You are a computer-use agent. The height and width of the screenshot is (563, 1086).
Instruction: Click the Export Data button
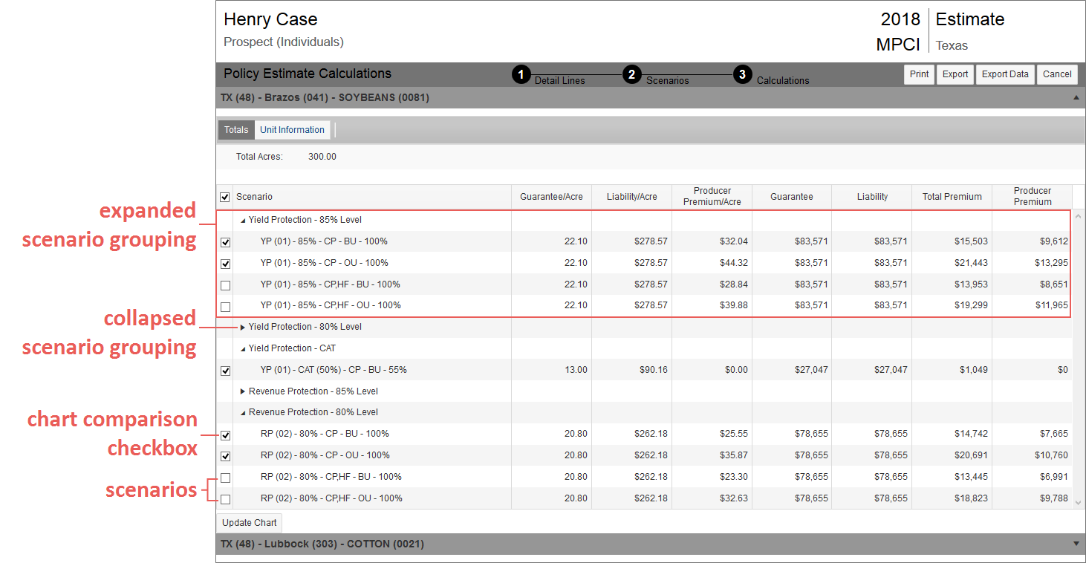(1005, 74)
